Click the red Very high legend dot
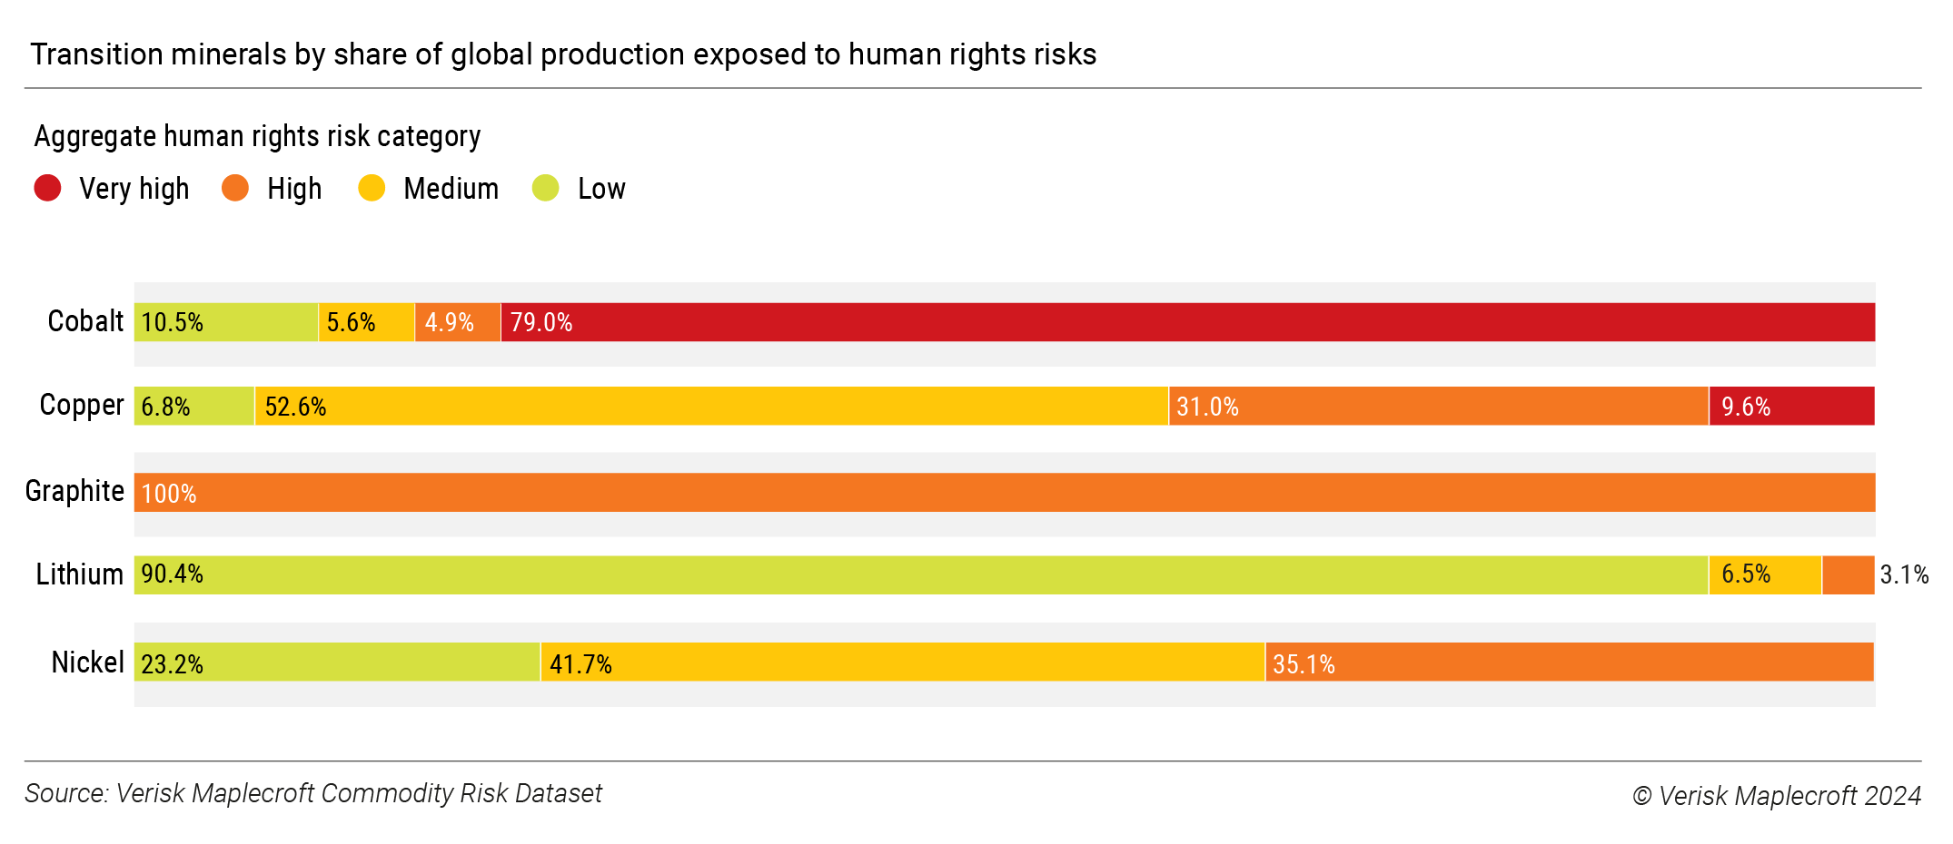Screen dimensions: 1953x844 [47, 188]
